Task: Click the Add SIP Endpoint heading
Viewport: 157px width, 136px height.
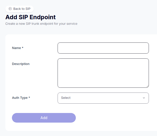Action: 30,17
